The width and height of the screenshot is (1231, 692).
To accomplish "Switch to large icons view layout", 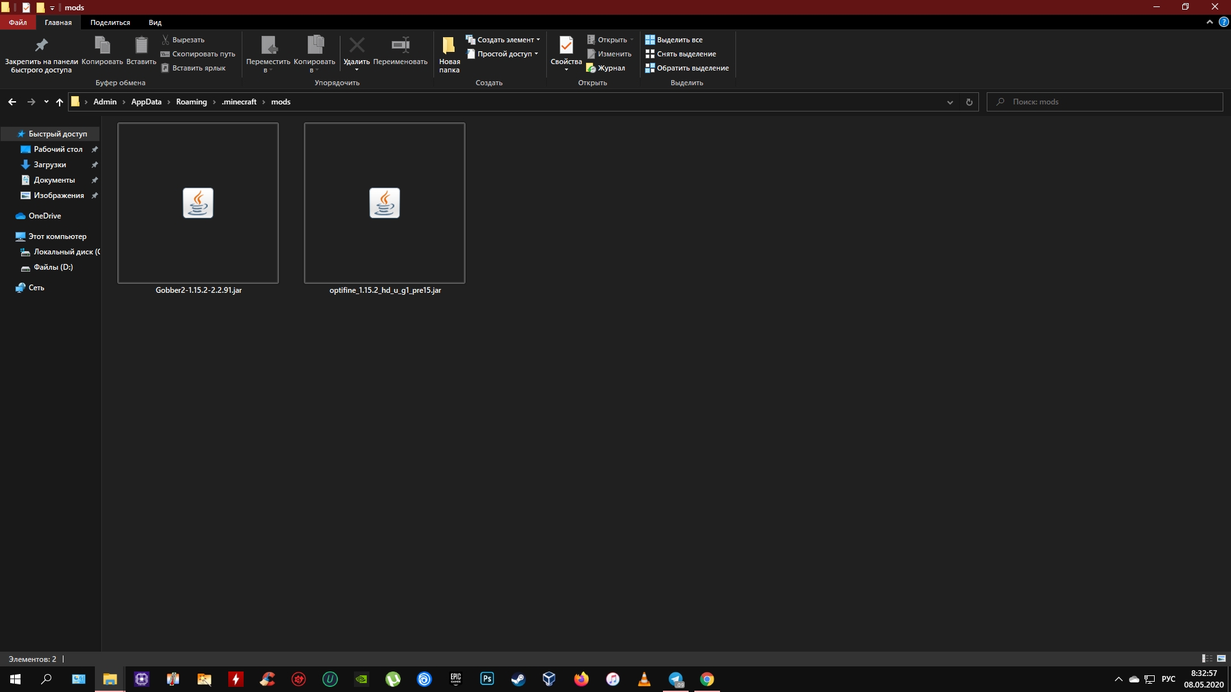I will tap(1221, 659).
